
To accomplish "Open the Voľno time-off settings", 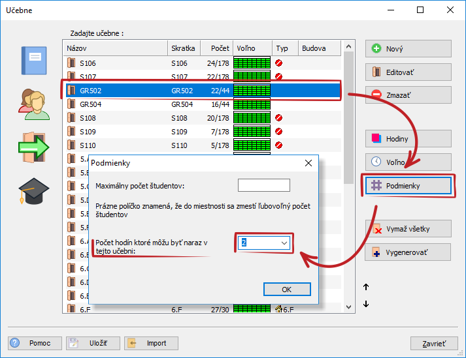I will pos(408,162).
